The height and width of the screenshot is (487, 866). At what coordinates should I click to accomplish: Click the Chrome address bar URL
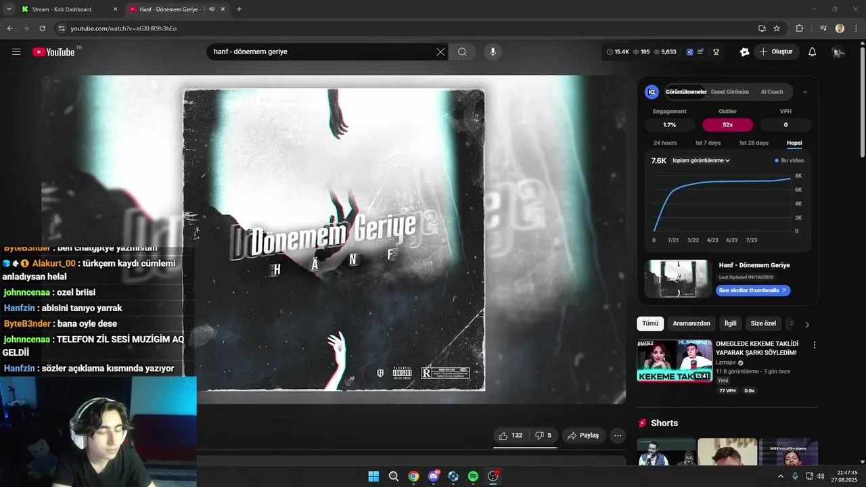coord(123,28)
